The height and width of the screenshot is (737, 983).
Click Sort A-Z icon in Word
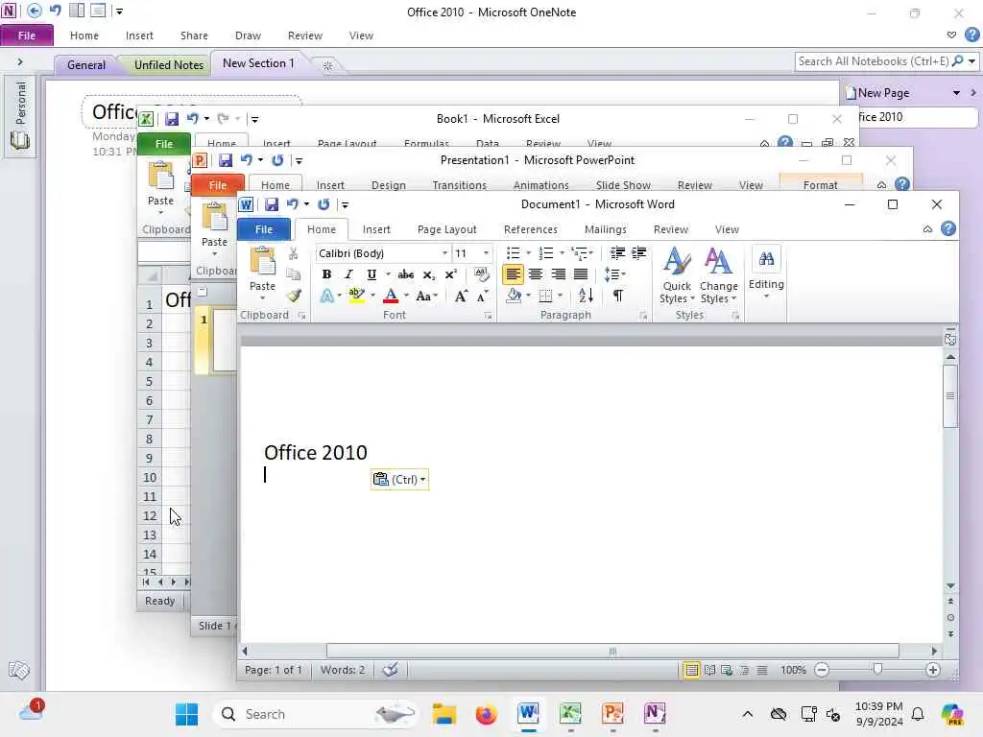pyautogui.click(x=586, y=296)
